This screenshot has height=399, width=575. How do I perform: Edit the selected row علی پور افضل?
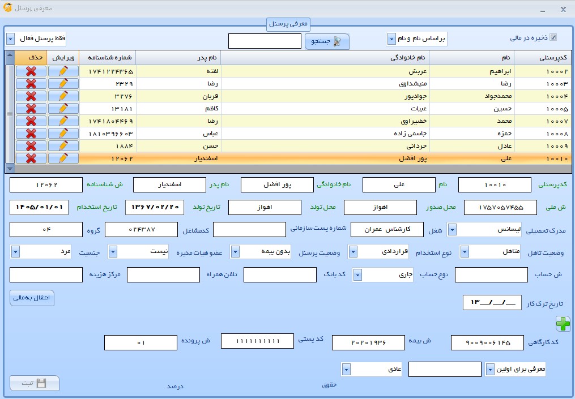[63, 158]
